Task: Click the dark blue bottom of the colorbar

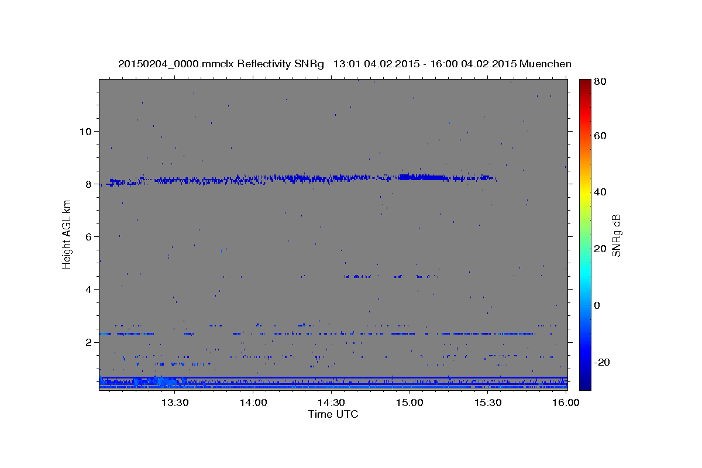Action: (x=585, y=385)
